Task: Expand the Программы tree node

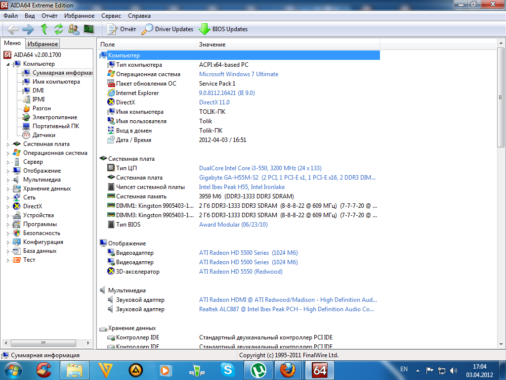Action: 8,225
